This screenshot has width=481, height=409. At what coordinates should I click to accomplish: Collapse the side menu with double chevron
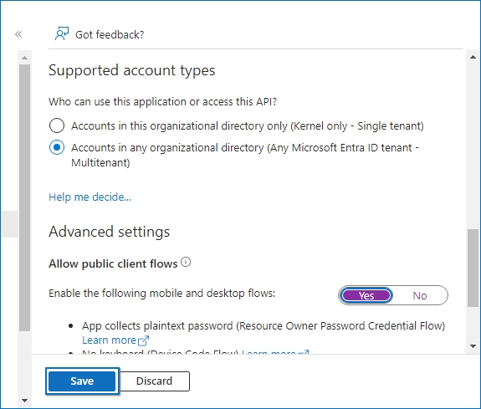point(18,34)
